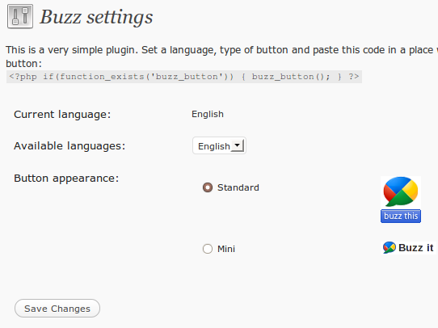Click the dropdown arrow next to English

[x=238, y=145]
